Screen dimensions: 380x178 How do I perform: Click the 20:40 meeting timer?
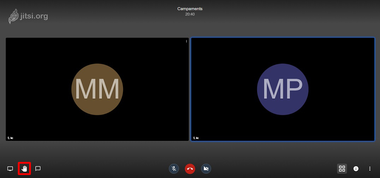point(190,14)
